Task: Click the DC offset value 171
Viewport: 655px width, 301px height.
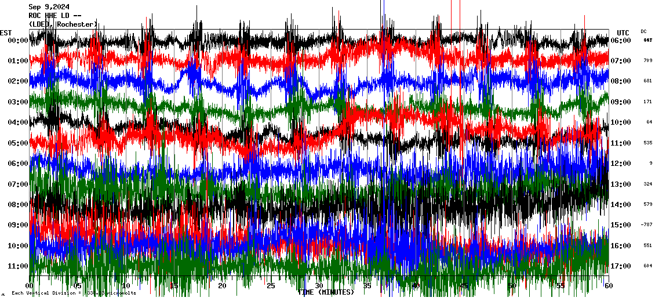Action: point(647,102)
